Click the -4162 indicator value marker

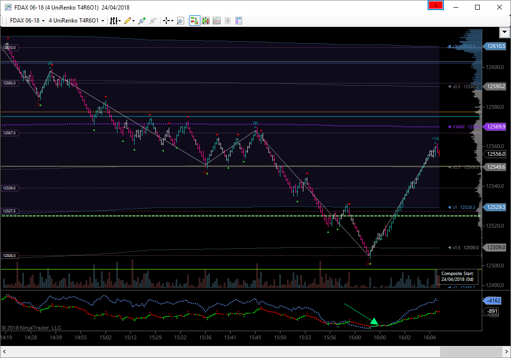[x=493, y=300]
